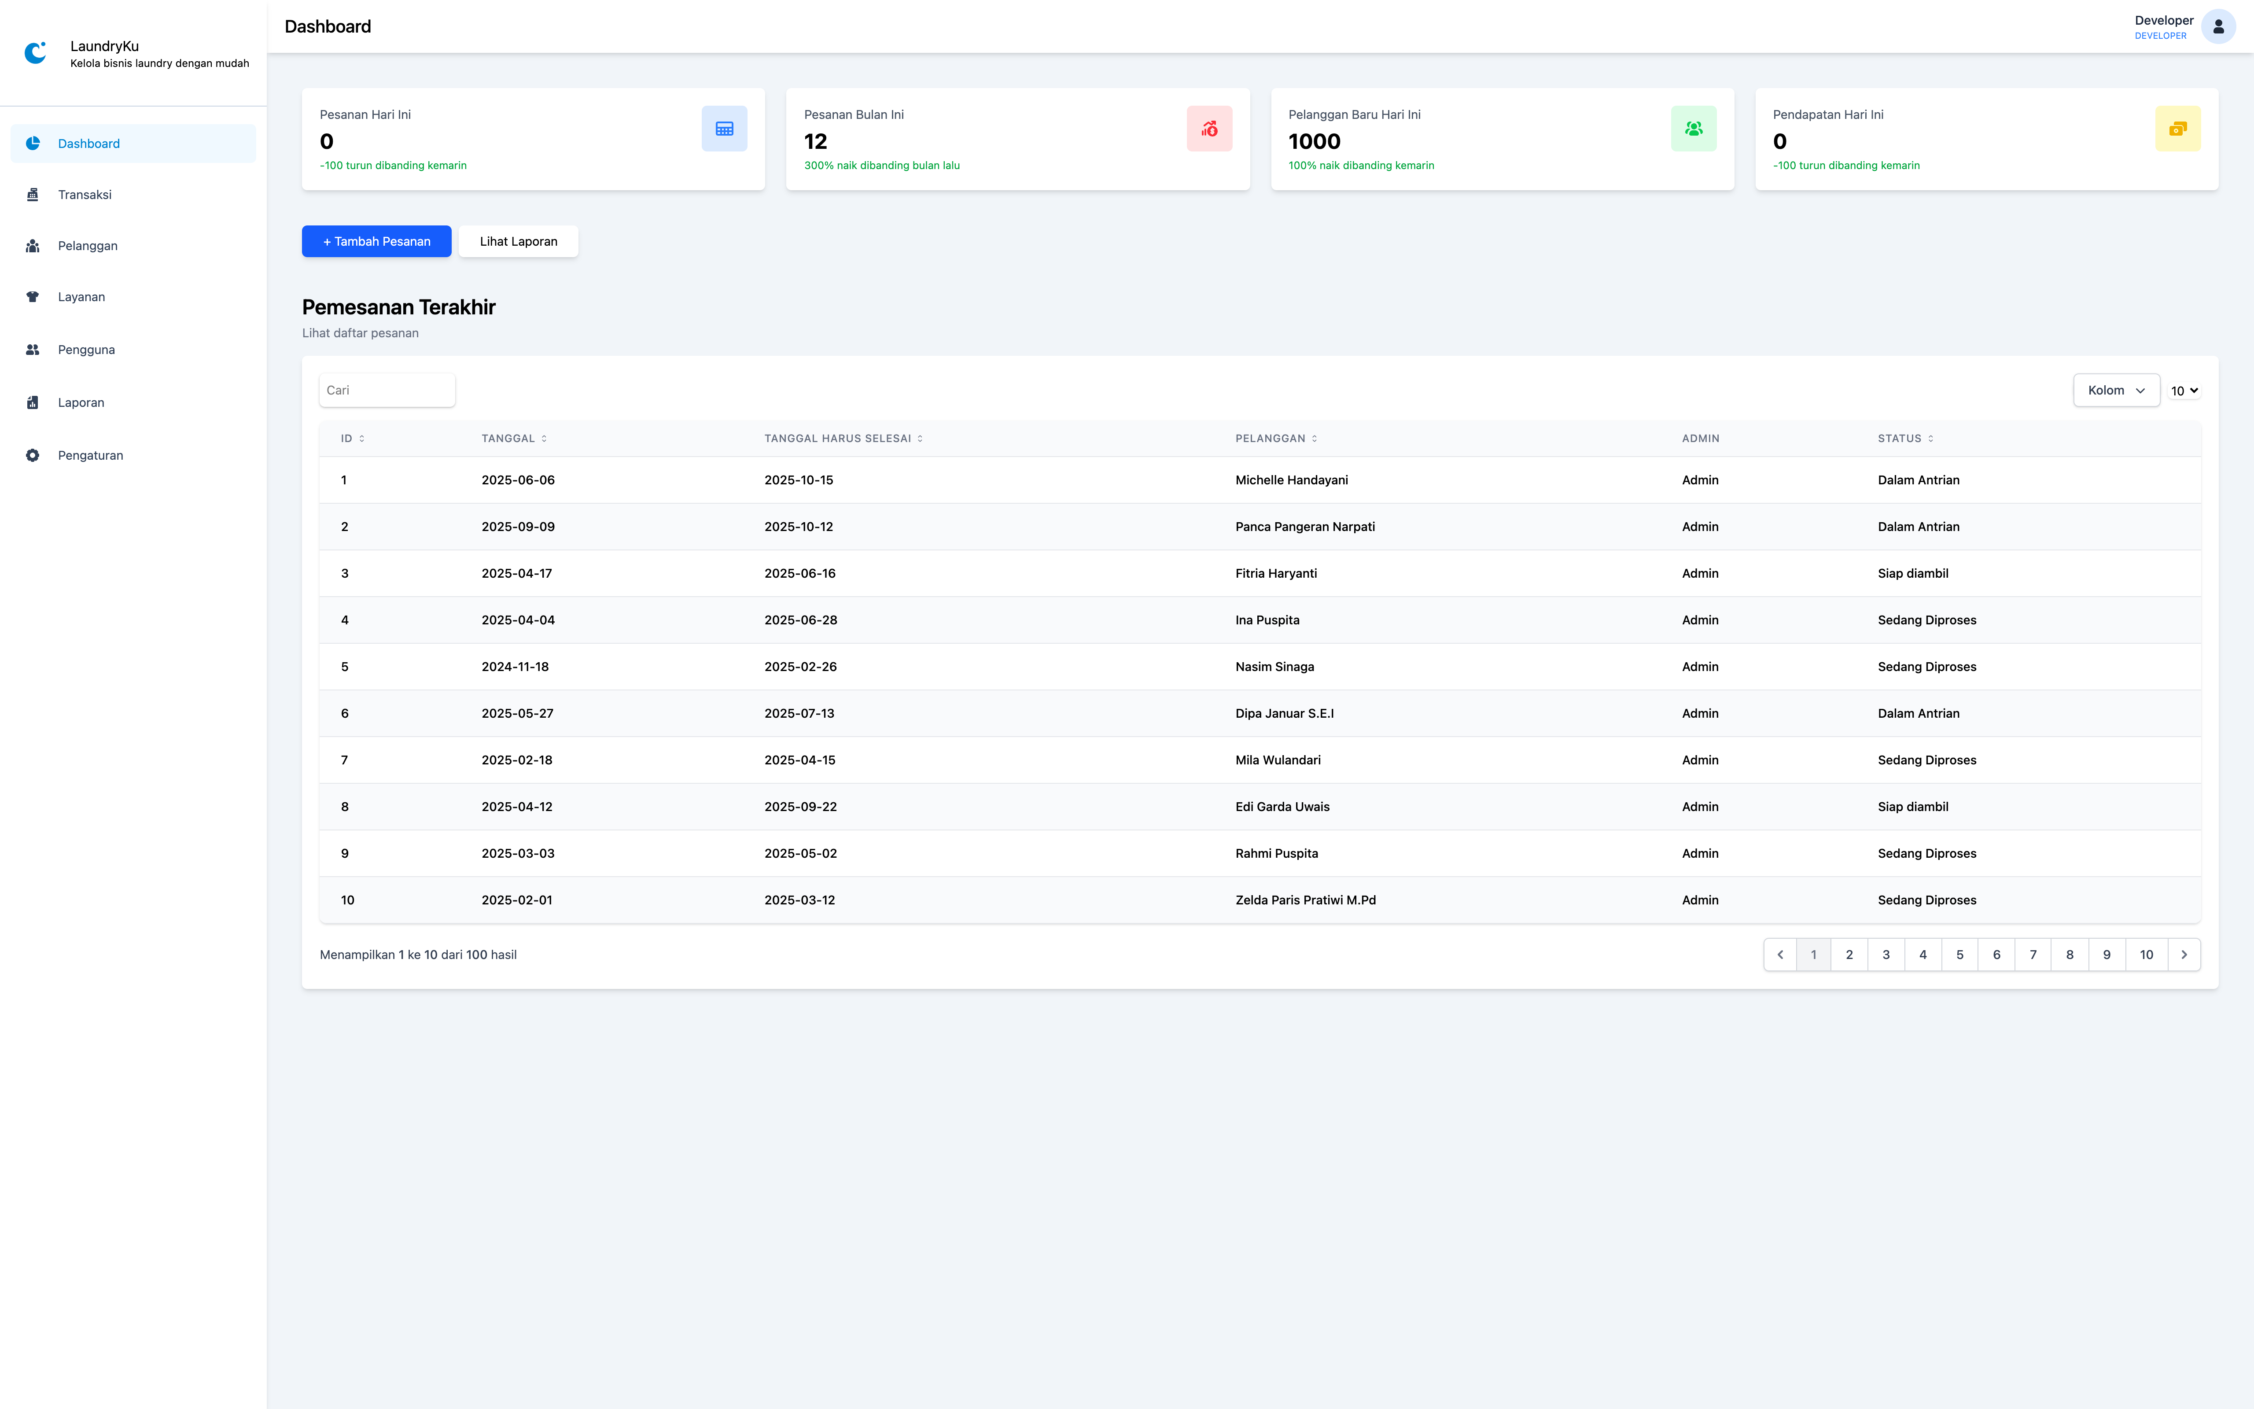The width and height of the screenshot is (2254, 1409).
Task: Select the Laporan report document icon
Action: [33, 402]
